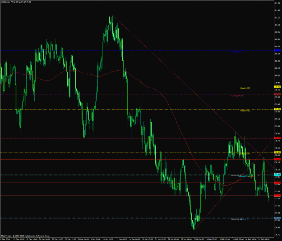282x241 pixels.
Task: Click the red Monthly Pivot label
Action: [237, 96]
